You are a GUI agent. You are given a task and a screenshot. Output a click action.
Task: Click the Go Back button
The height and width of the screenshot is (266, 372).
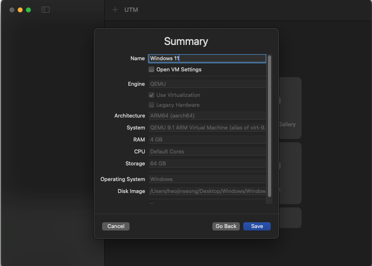(226, 226)
